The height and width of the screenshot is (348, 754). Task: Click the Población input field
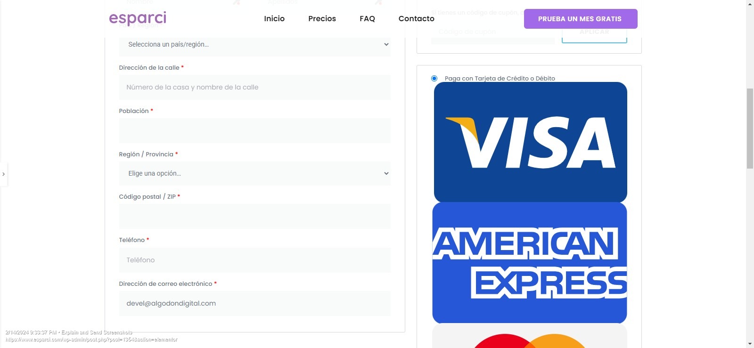(254, 130)
